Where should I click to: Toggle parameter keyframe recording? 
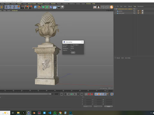click(105, 94)
